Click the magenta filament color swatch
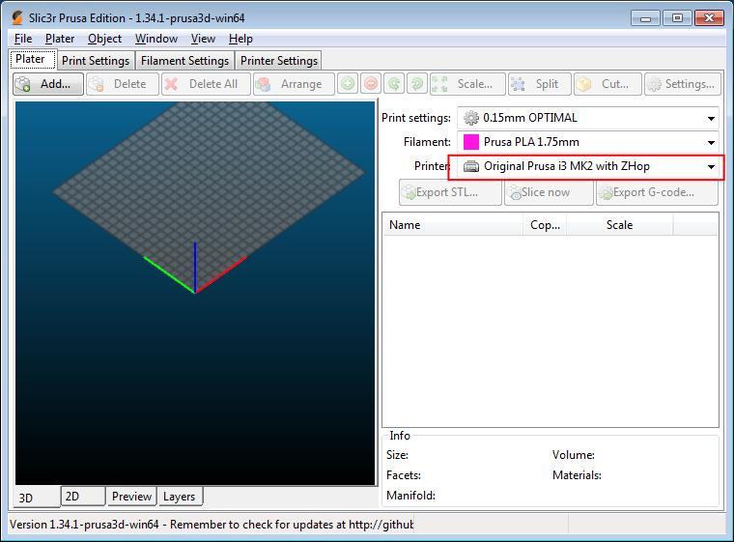734x542 pixels. pyautogui.click(x=471, y=143)
